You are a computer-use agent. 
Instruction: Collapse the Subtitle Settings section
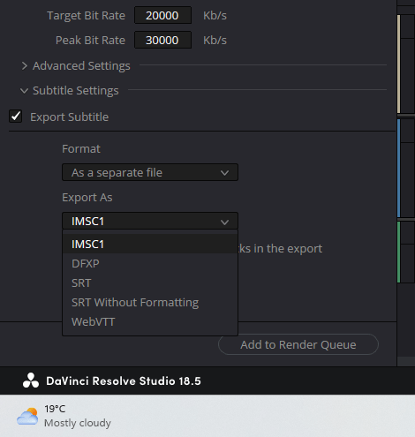[25, 91]
